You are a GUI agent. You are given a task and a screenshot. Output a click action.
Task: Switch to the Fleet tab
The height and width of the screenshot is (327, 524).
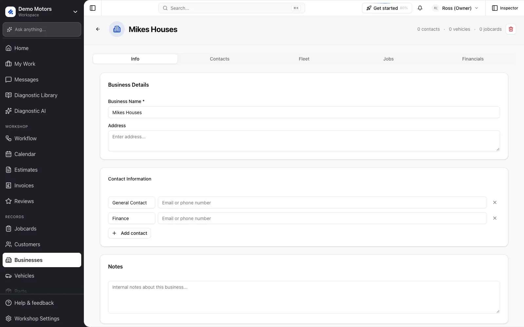pyautogui.click(x=304, y=59)
